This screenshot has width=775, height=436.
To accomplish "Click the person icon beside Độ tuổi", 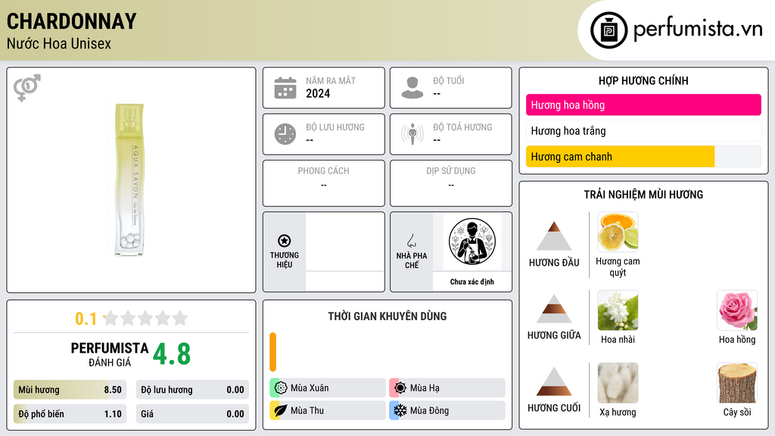I will click(412, 88).
